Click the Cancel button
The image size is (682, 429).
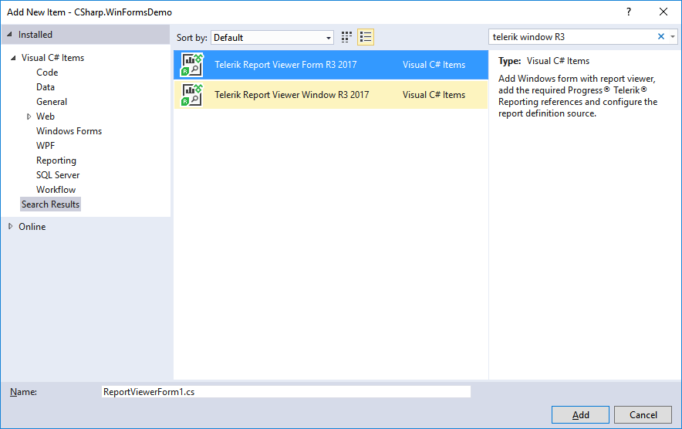point(643,414)
